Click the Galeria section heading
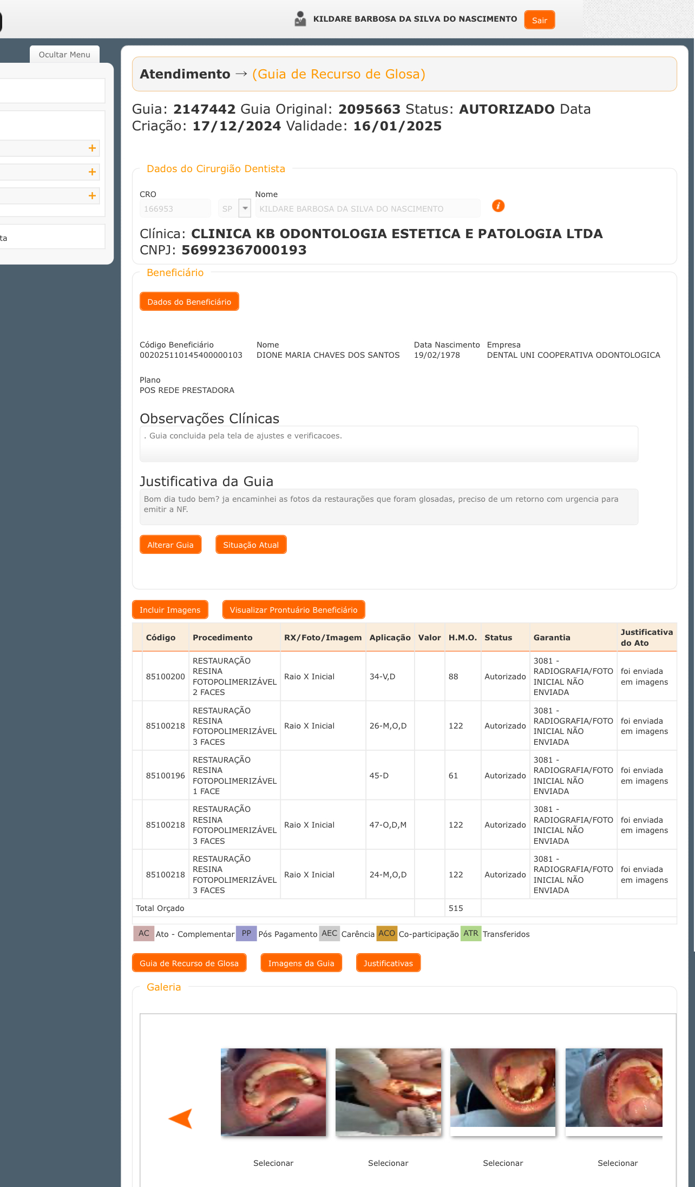695x1187 pixels. [164, 987]
